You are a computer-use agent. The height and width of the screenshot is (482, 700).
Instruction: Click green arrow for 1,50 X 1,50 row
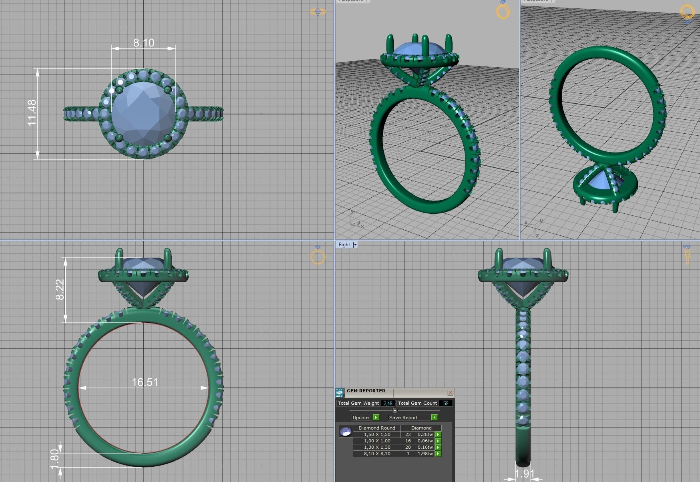(x=438, y=434)
